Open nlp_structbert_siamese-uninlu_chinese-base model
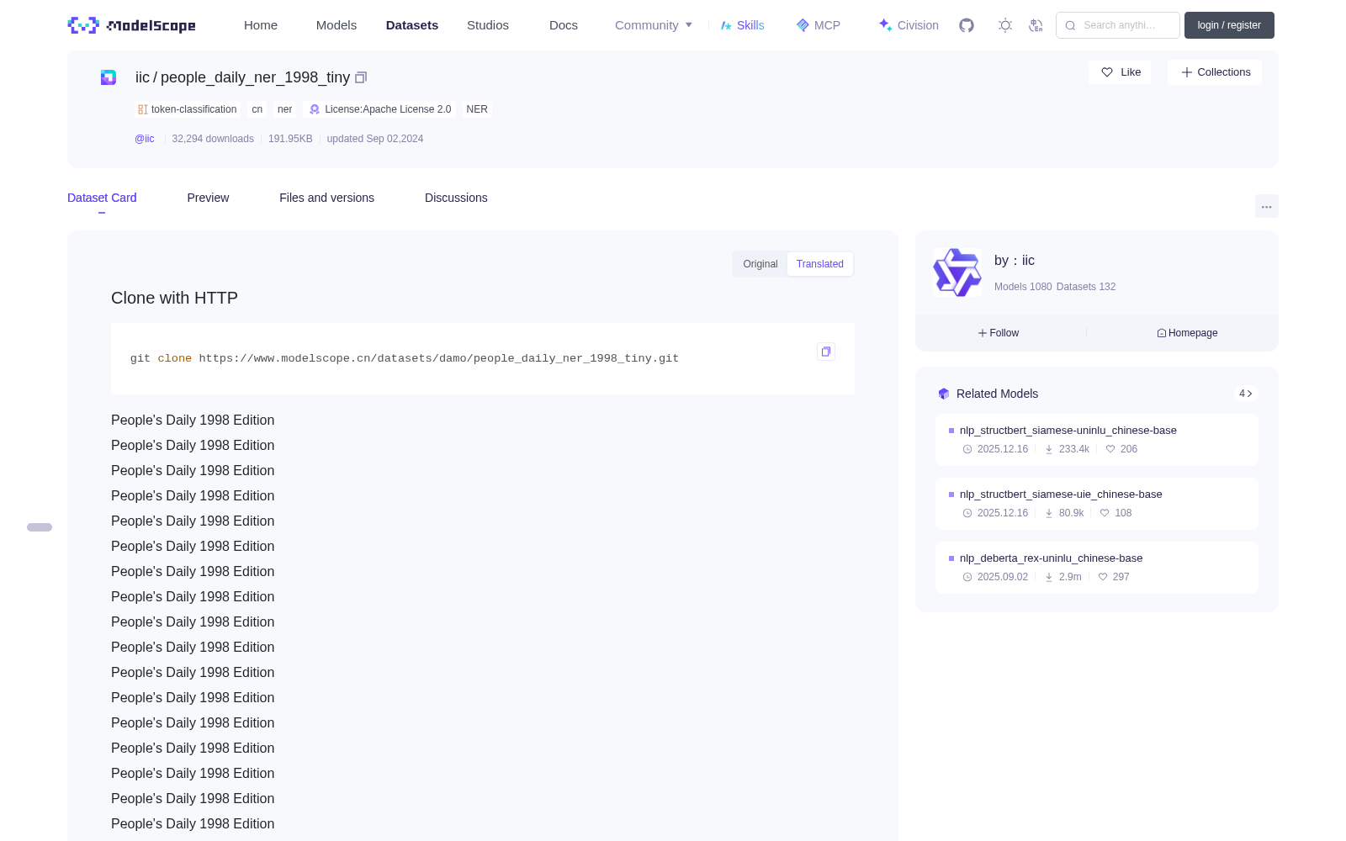1346x841 pixels. tap(1068, 431)
